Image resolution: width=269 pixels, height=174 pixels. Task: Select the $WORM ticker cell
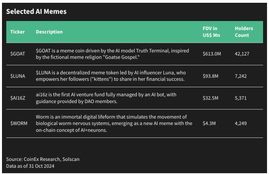click(19, 123)
